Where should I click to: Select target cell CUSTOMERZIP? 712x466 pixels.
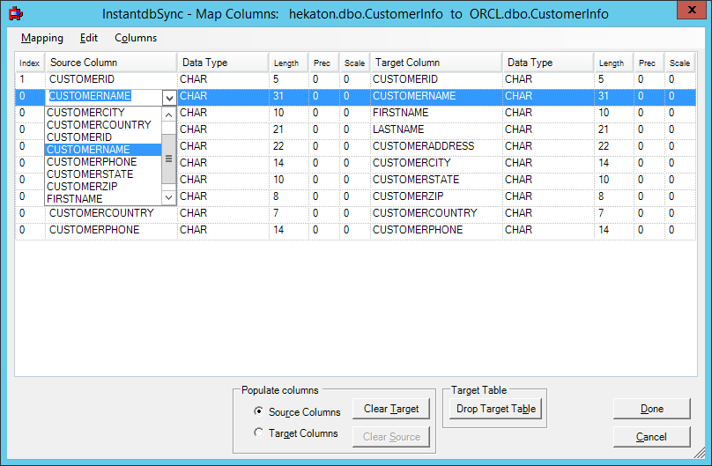tap(436, 196)
